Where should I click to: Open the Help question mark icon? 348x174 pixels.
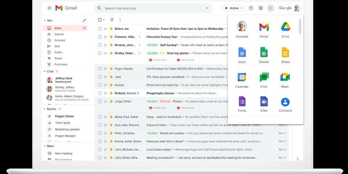251,8
